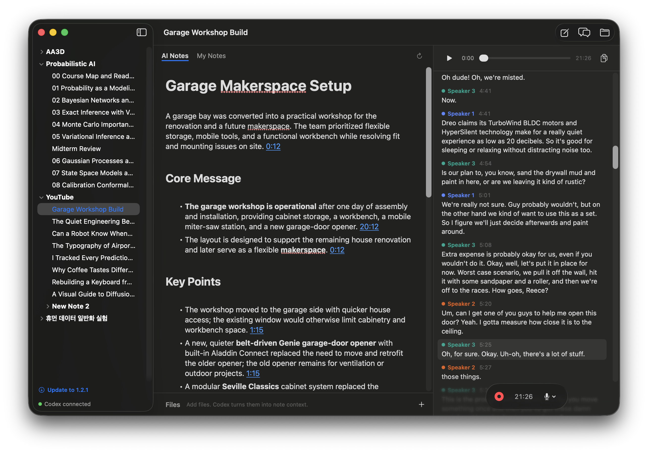Toggle the sidebar panel icon
This screenshot has width=648, height=453.
coord(141,33)
